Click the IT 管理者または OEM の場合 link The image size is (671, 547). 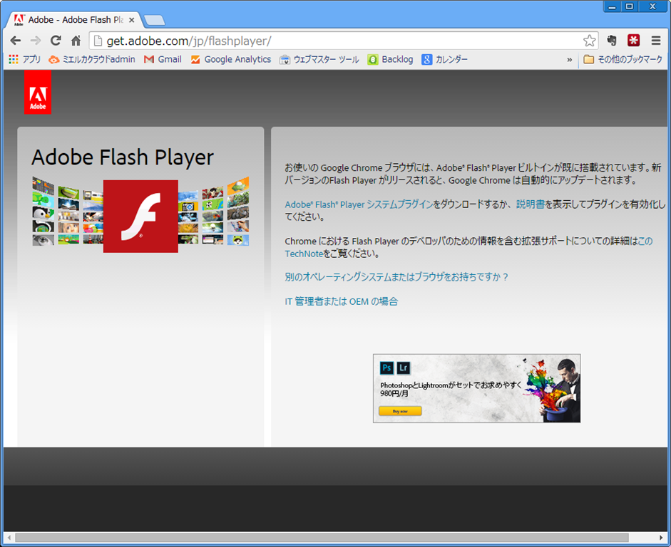point(342,302)
